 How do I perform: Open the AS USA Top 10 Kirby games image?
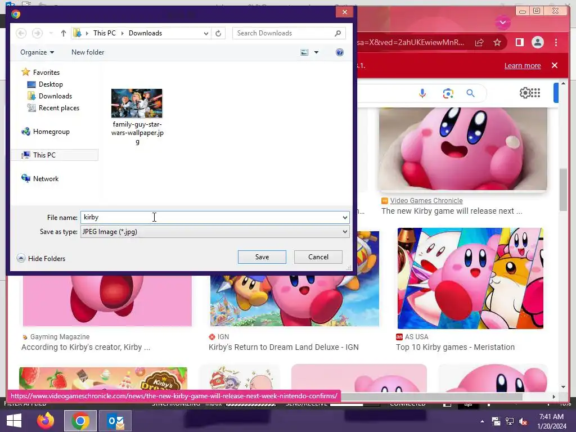470,278
